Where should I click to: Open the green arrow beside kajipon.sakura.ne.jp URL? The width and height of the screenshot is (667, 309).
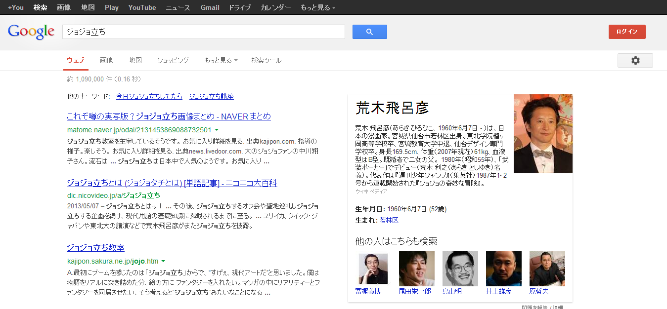point(163,261)
